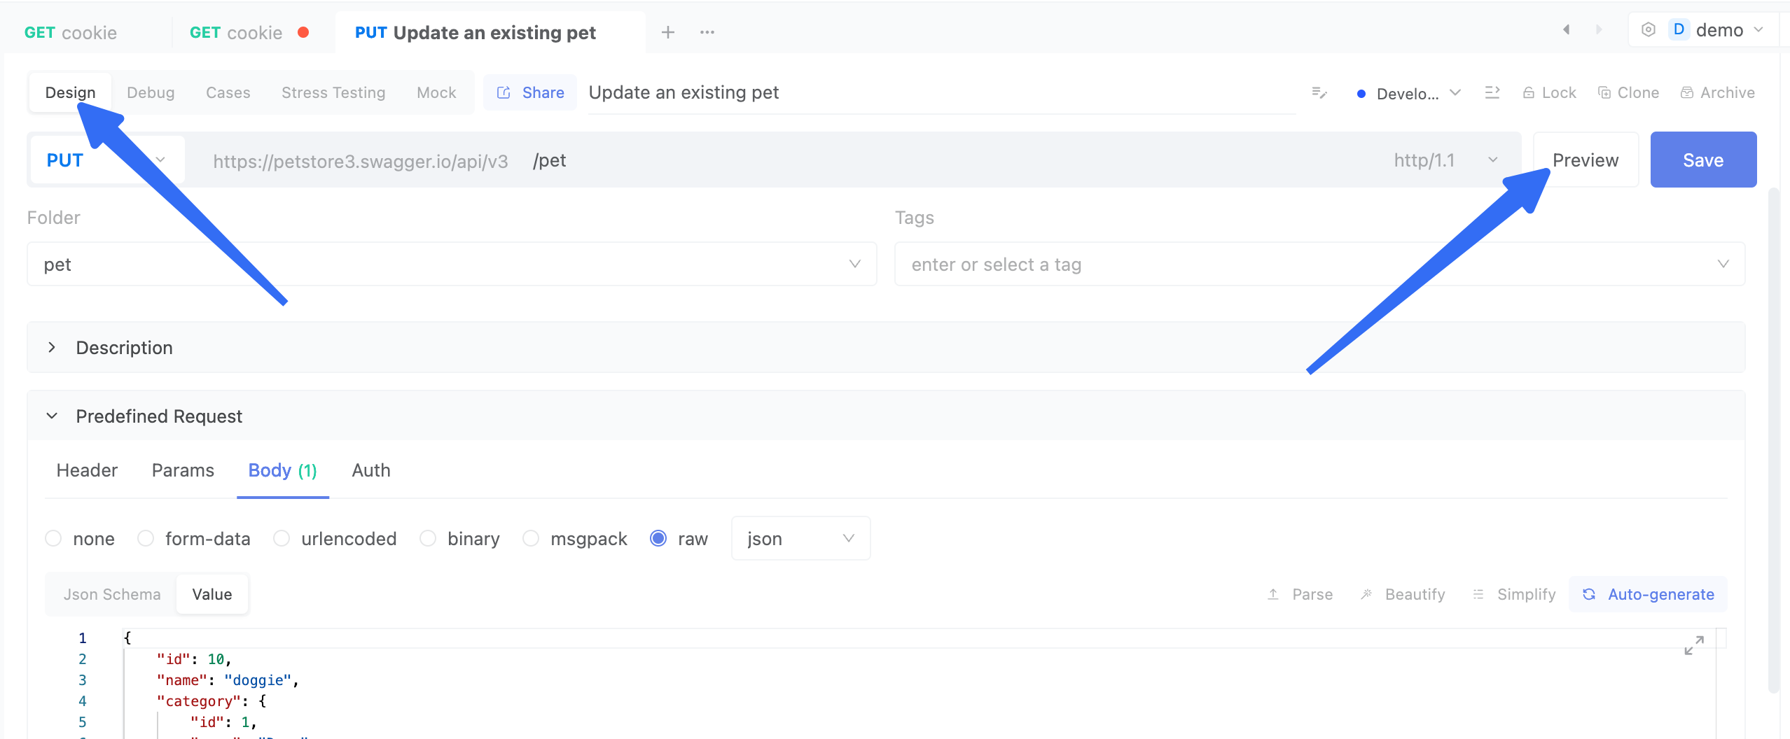Switch to the Cases tab
The width and height of the screenshot is (1790, 739).
[x=228, y=92]
